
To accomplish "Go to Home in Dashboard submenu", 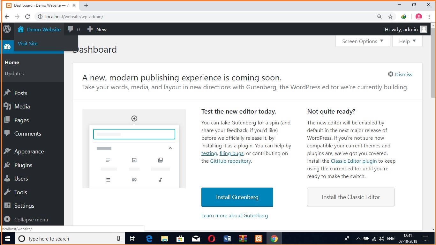I will (x=12, y=63).
